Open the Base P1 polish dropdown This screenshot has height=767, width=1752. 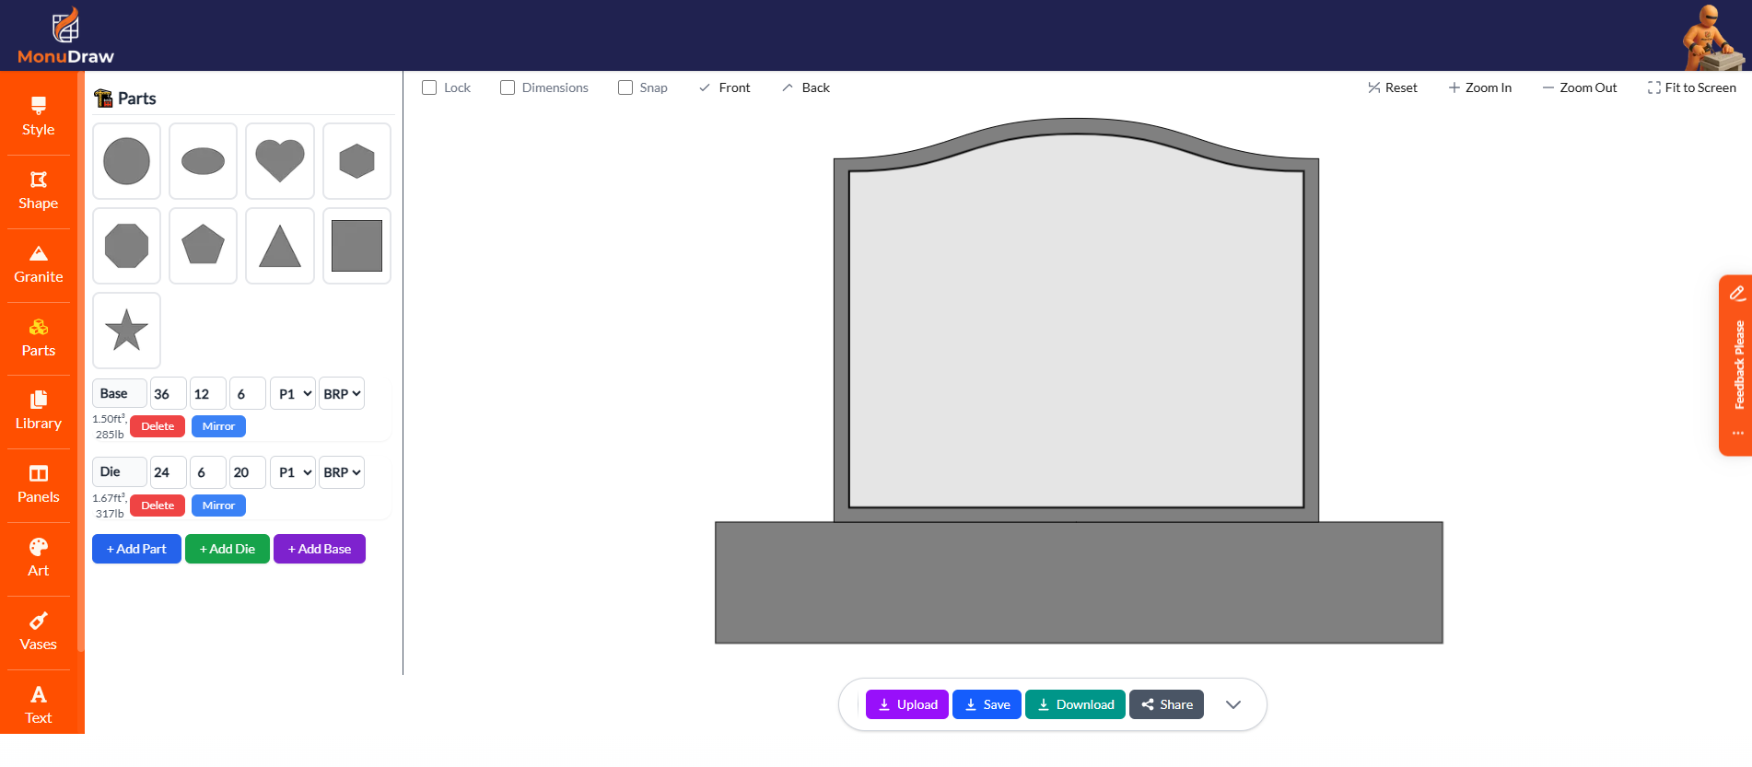pyautogui.click(x=293, y=394)
